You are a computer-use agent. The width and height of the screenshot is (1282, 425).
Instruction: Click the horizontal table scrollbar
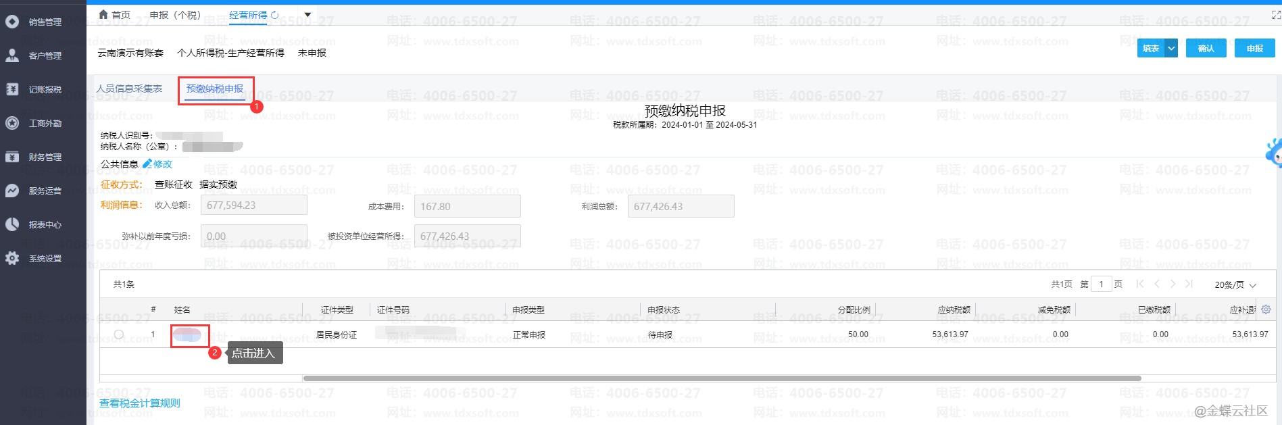pyautogui.click(x=721, y=378)
